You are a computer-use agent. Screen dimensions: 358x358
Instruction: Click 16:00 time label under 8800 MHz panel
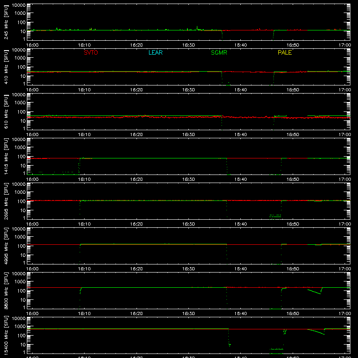tap(32, 314)
